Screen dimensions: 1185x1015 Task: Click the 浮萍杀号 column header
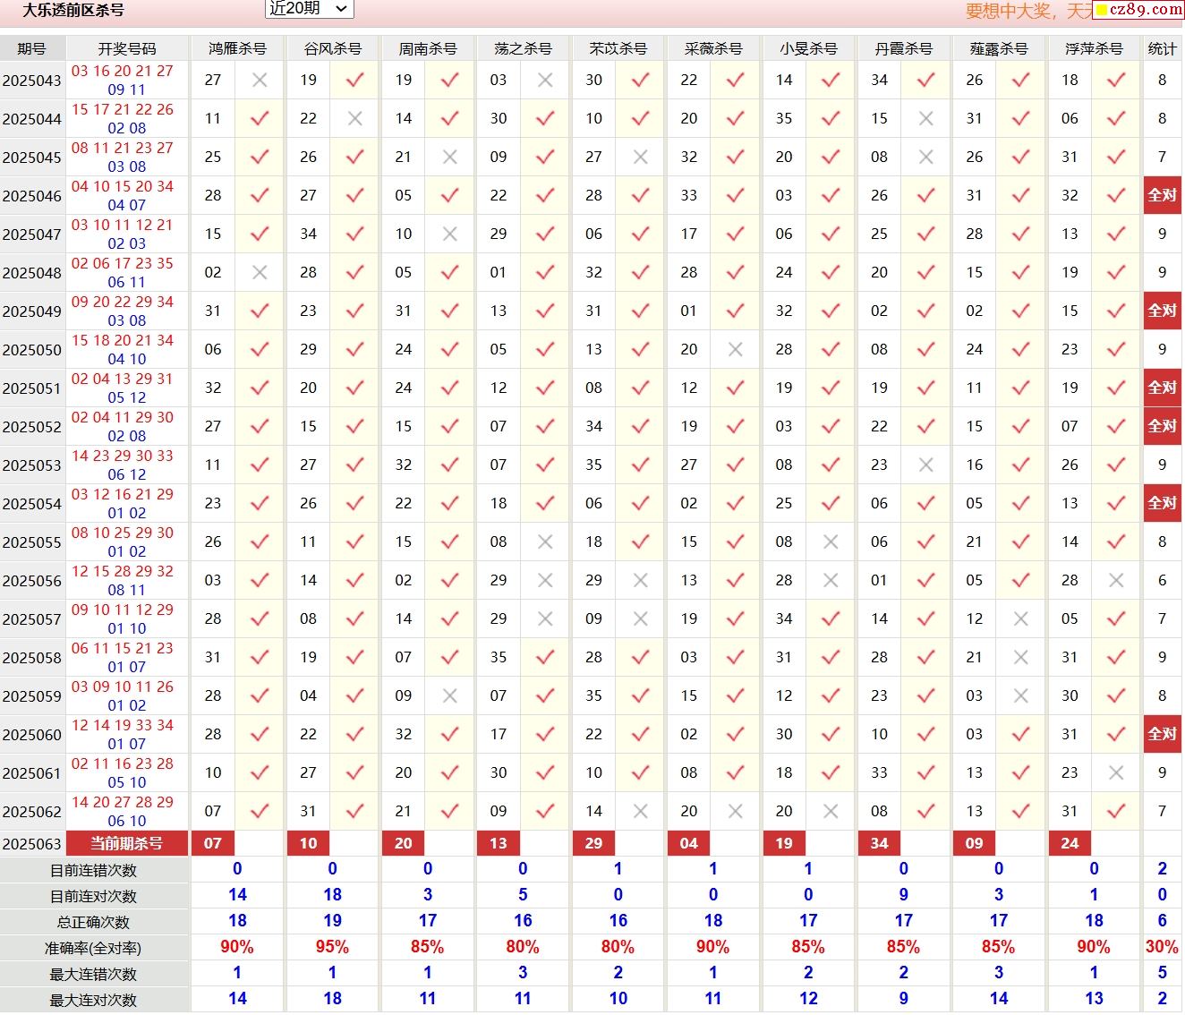[1094, 48]
